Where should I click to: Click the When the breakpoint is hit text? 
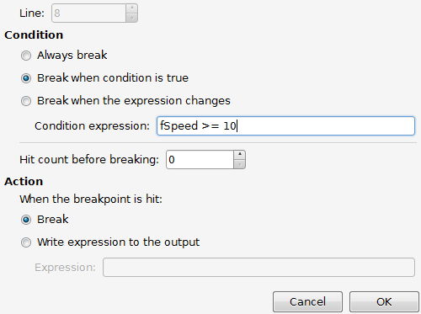click(91, 200)
